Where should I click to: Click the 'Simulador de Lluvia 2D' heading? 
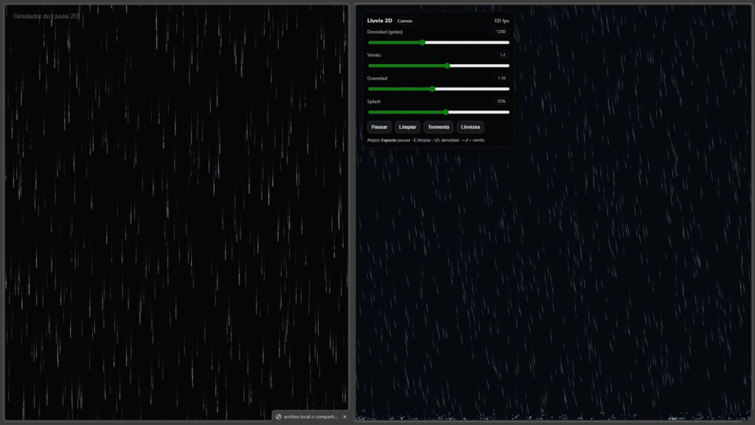pos(46,16)
